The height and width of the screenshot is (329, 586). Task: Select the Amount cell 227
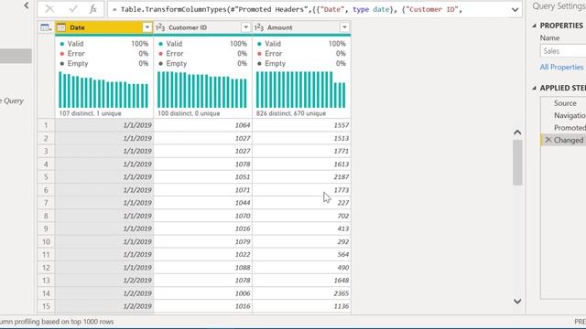coord(301,203)
